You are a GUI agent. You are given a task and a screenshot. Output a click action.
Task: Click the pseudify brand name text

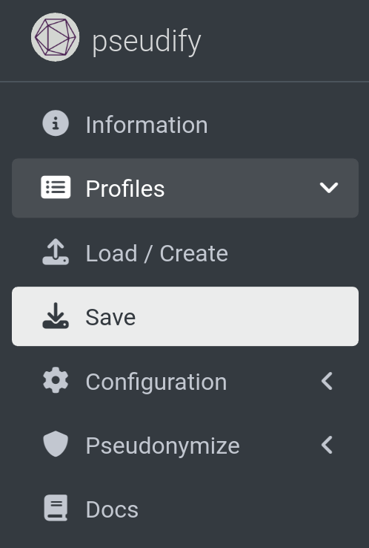click(x=147, y=42)
